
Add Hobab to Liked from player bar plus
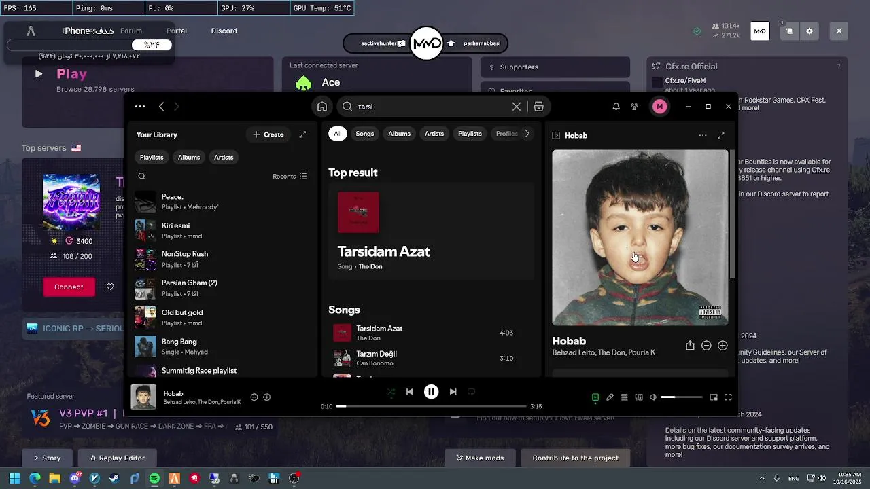click(266, 397)
